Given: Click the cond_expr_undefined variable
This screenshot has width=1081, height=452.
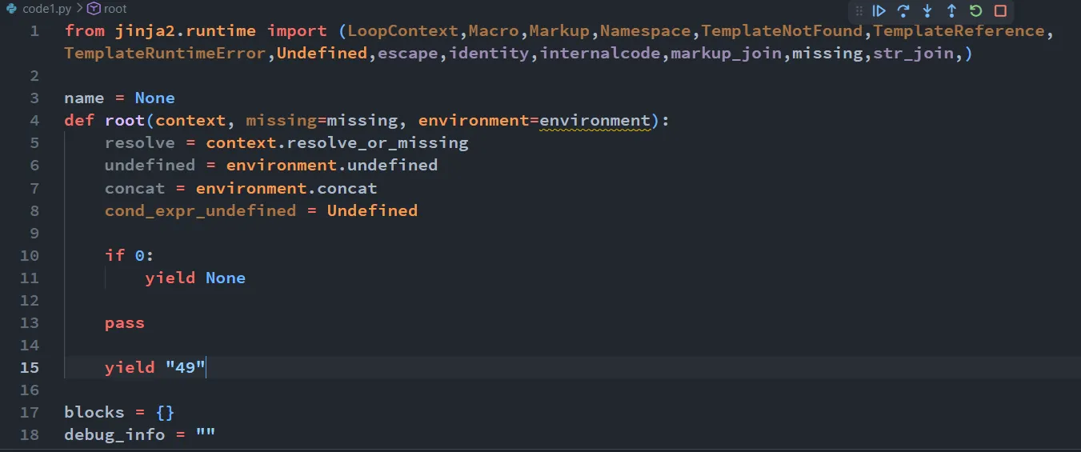Looking at the screenshot, I should [201, 210].
